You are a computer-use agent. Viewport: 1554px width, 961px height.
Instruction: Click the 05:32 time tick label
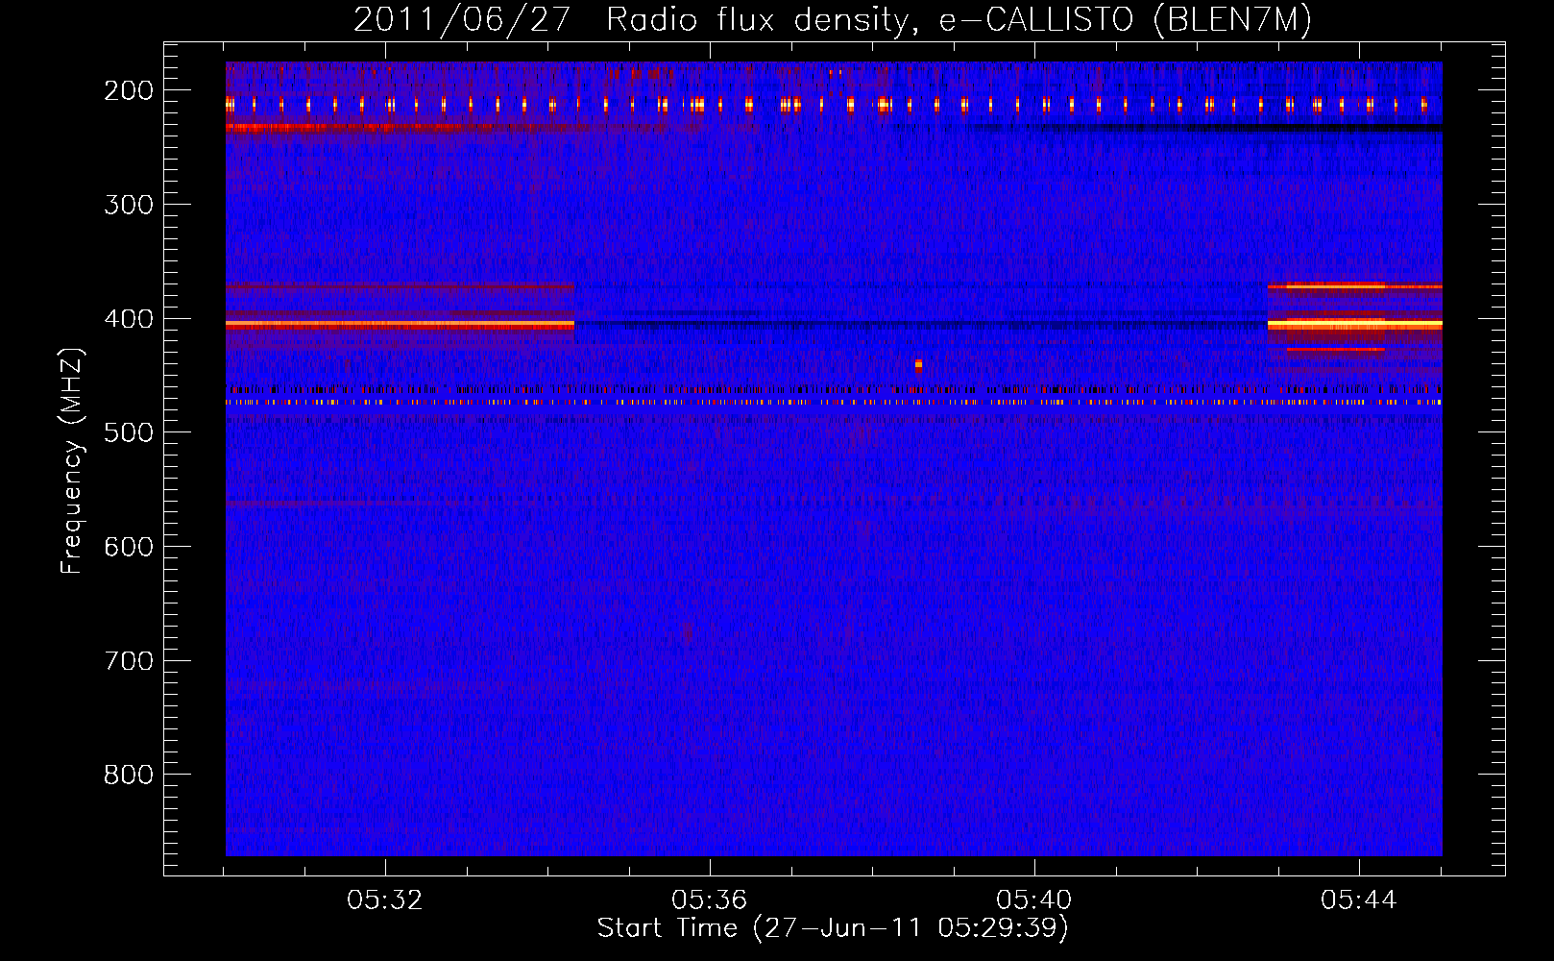point(385,899)
